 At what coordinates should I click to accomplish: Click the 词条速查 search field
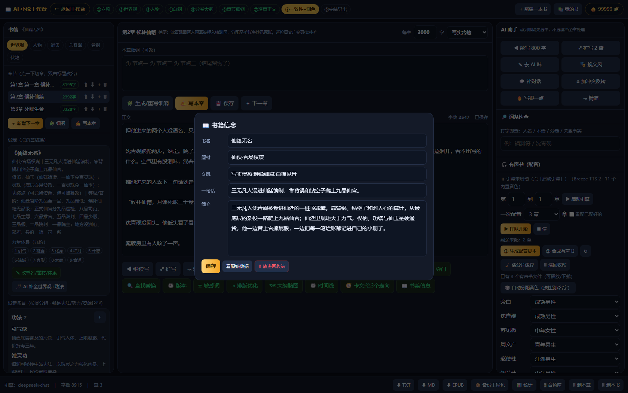(x=560, y=143)
